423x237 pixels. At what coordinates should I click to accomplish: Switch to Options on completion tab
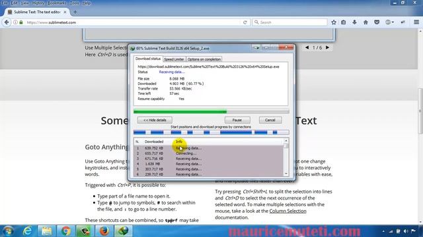[x=204, y=59]
